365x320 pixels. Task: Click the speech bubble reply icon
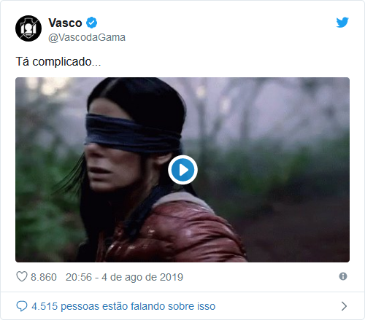(22, 306)
